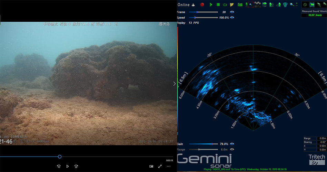This screenshot has width=327, height=172.
Task: Decrease Gain with left arrow
Action: coord(231,144)
